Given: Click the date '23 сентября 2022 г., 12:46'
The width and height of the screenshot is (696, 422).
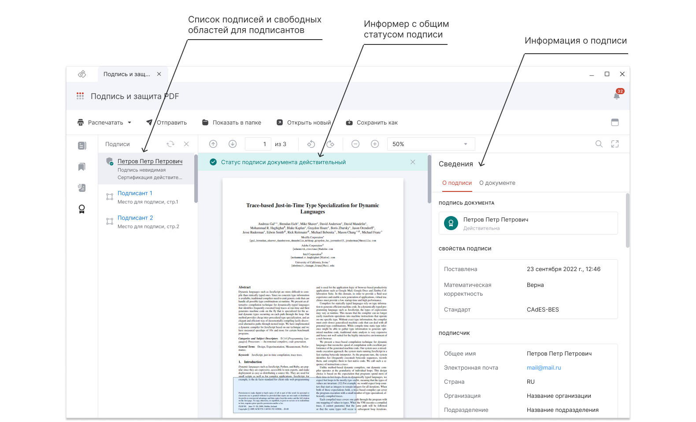Looking at the screenshot, I should coord(563,269).
